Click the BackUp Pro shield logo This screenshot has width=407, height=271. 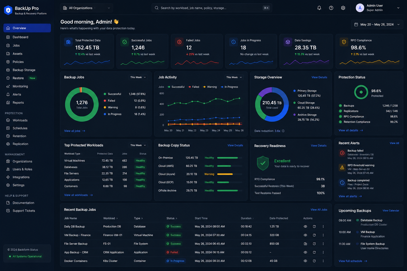coord(8,10)
